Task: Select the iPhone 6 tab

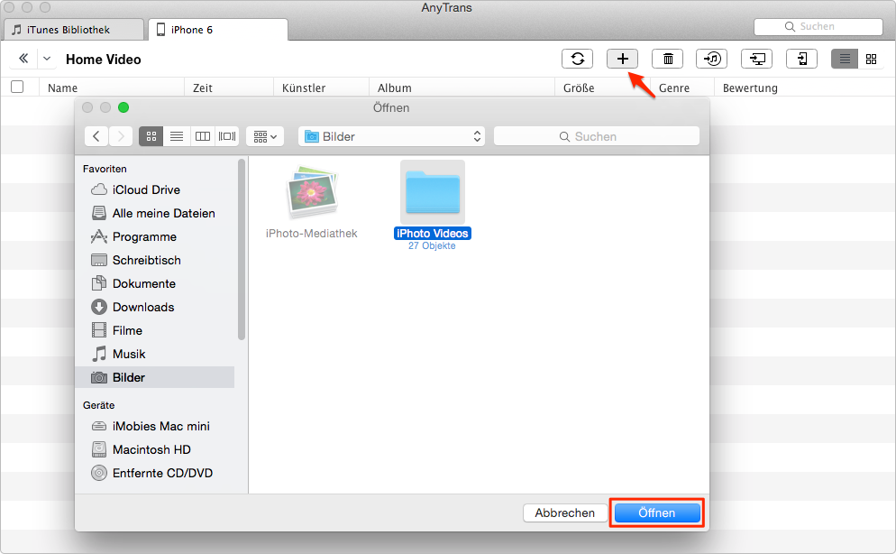Action: coord(218,30)
